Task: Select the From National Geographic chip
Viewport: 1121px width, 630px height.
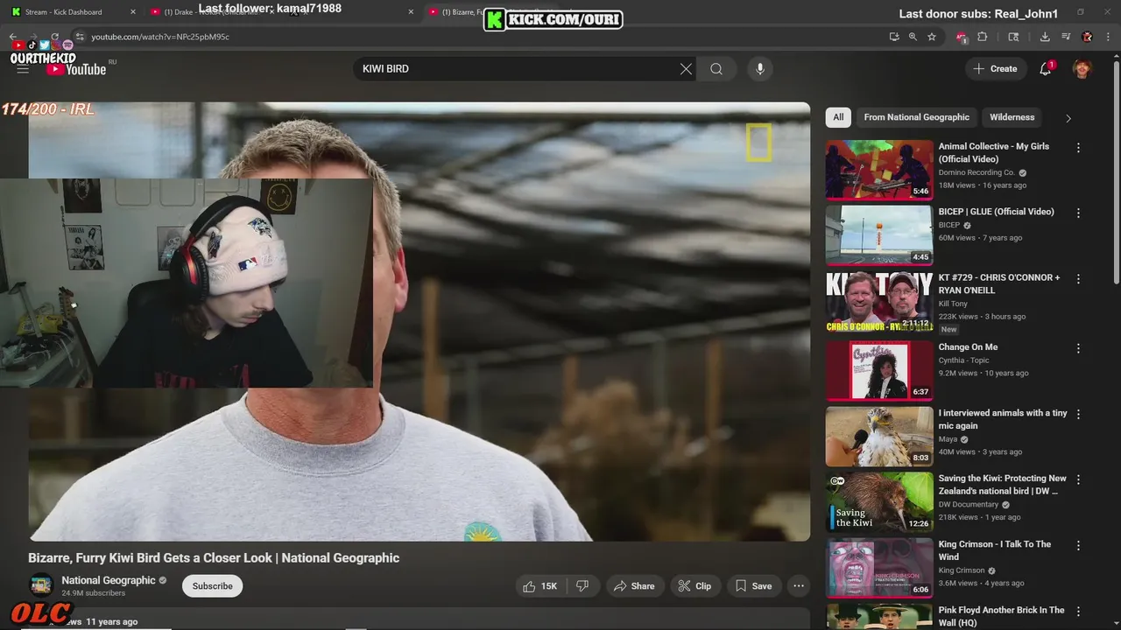Action: tap(916, 117)
